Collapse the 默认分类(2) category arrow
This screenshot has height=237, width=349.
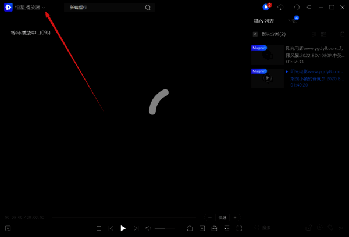[255, 34]
